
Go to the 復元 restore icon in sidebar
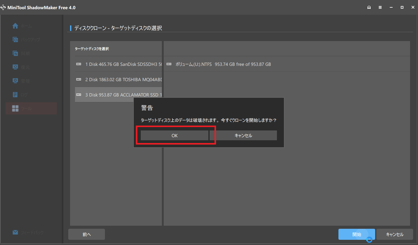pyautogui.click(x=15, y=67)
